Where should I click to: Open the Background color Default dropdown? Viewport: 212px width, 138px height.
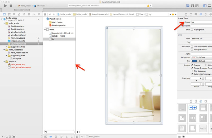(x=201, y=57)
